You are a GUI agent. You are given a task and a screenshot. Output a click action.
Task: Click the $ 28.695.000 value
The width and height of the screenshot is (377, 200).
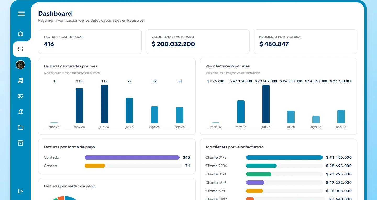(339, 166)
